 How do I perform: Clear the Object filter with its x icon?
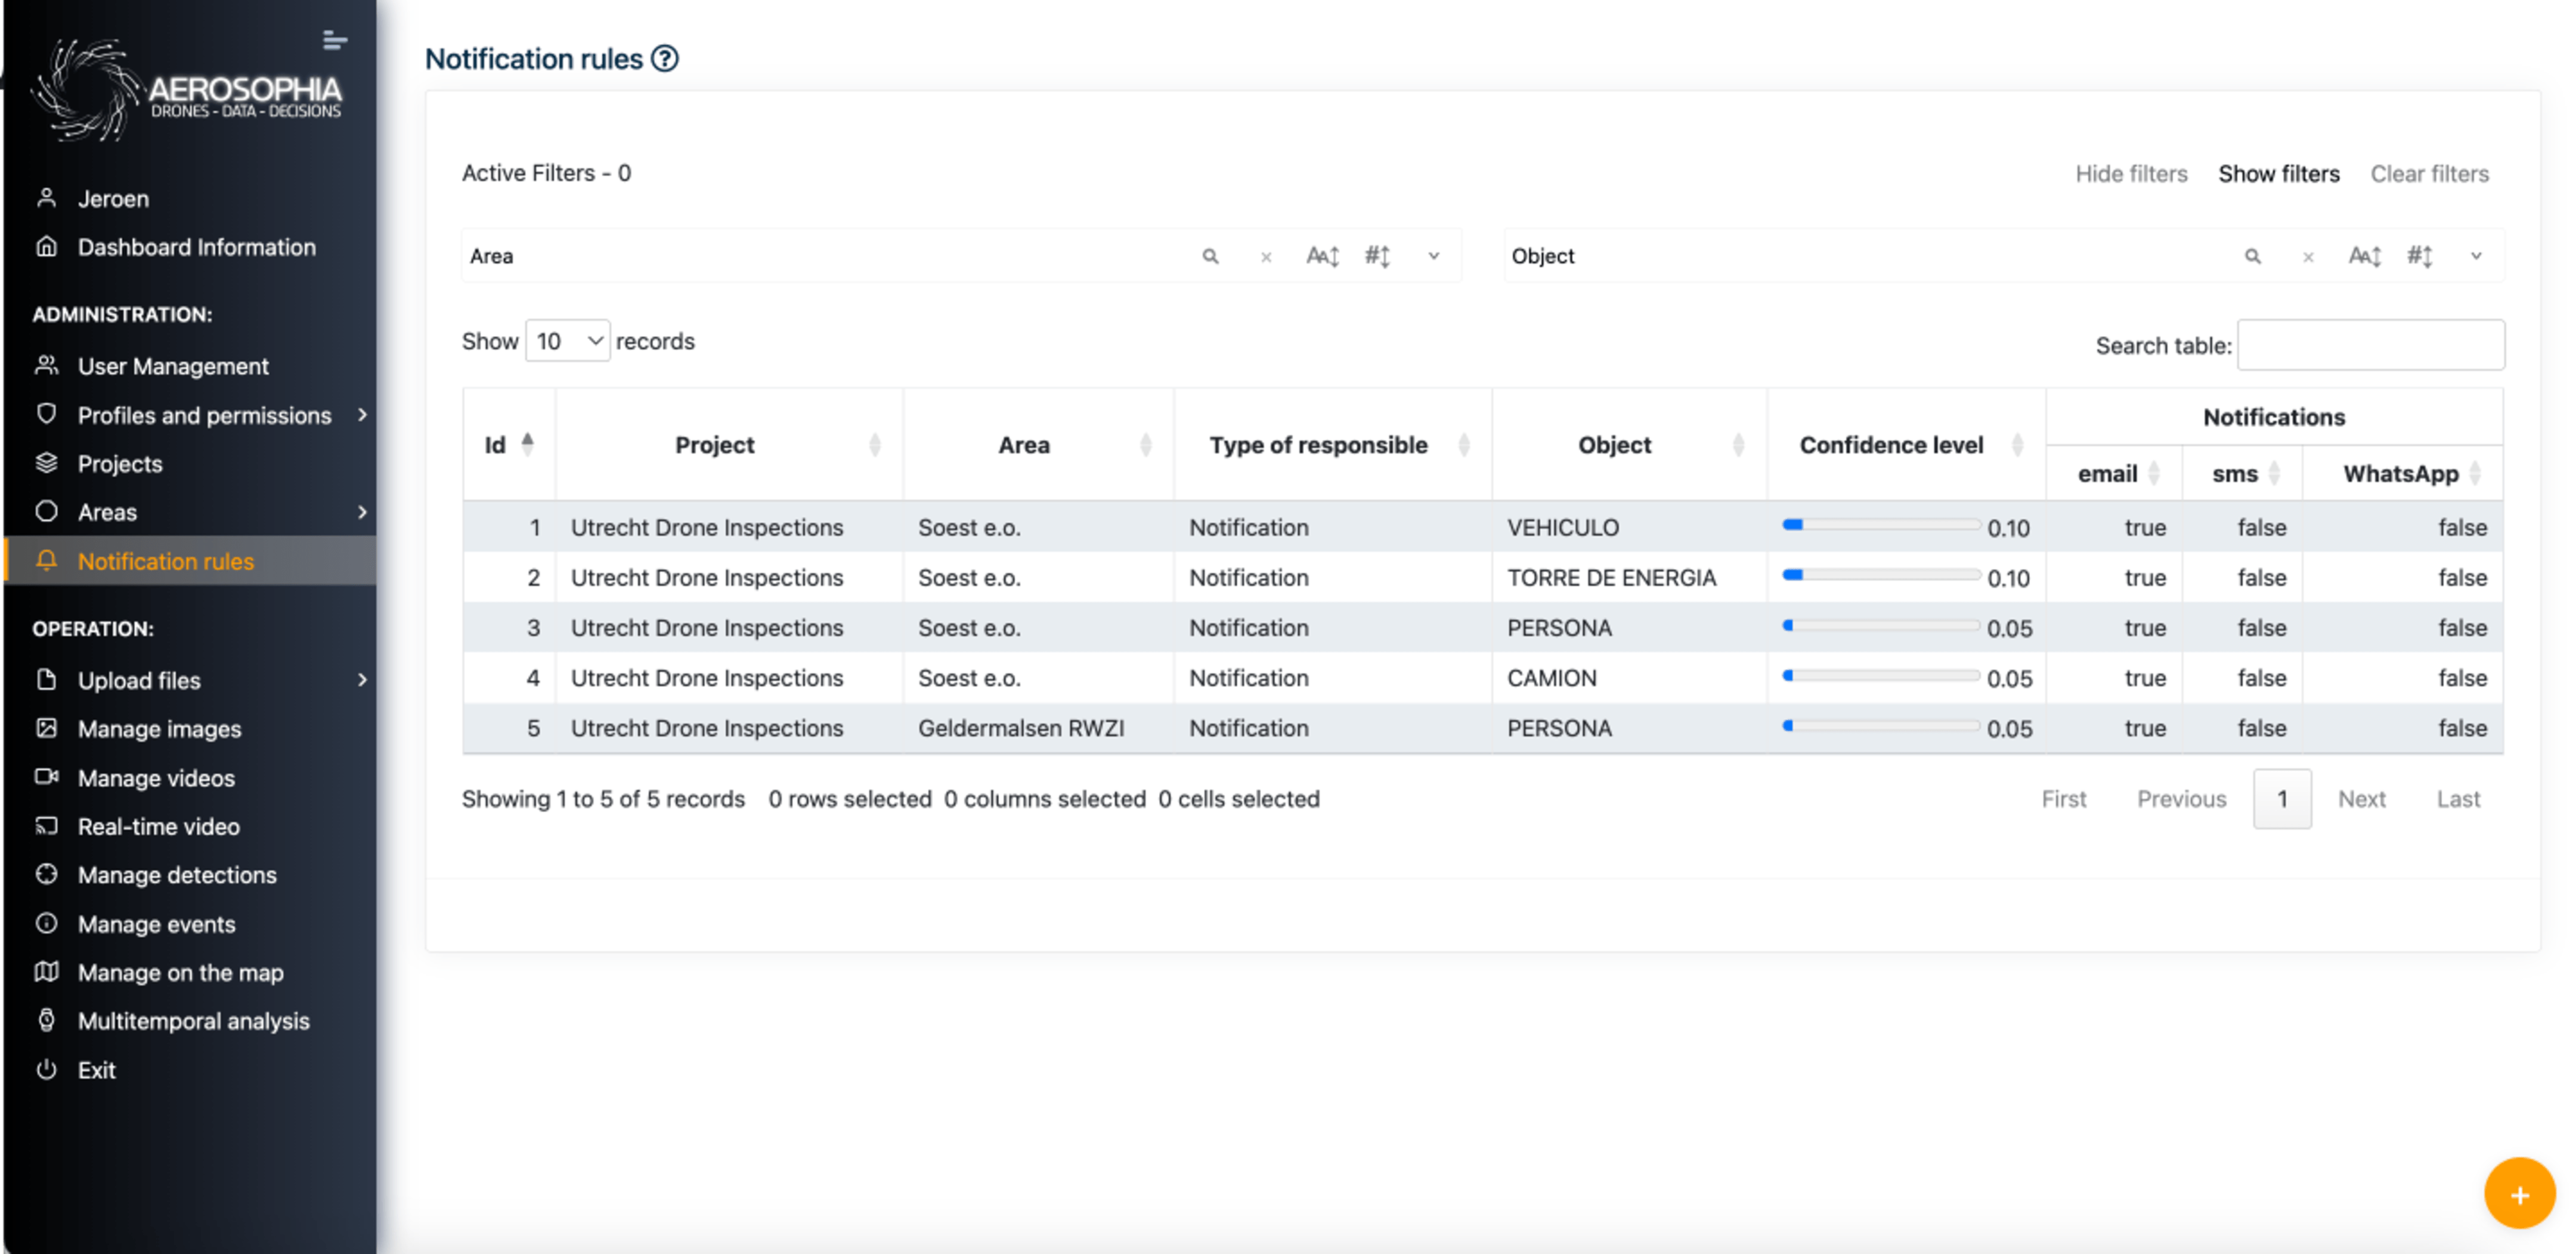point(2308,258)
